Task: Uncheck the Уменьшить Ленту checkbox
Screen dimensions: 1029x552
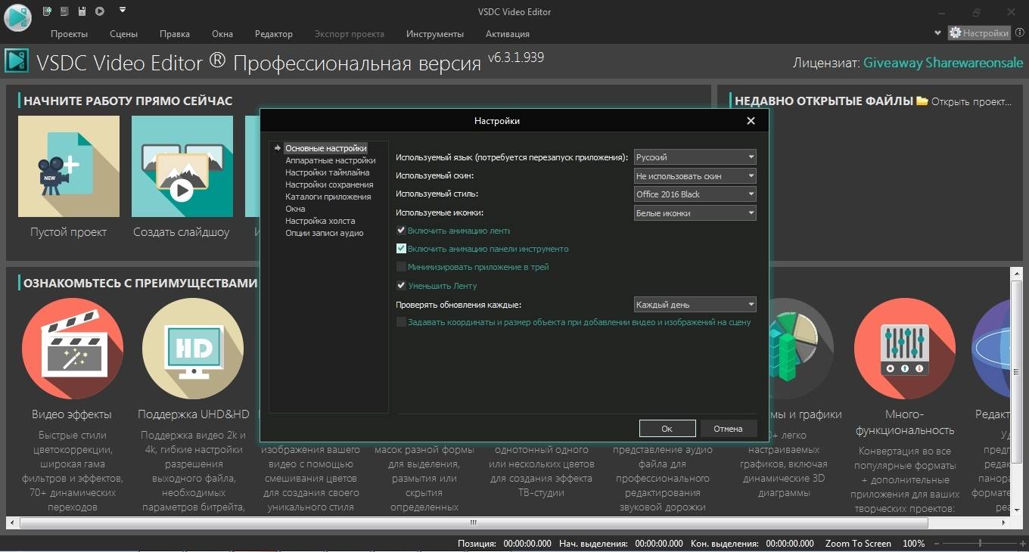Action: 402,286
